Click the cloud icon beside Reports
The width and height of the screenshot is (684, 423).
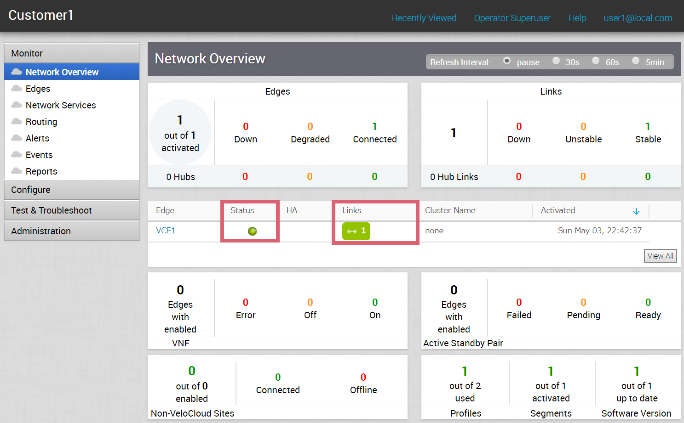coord(17,171)
